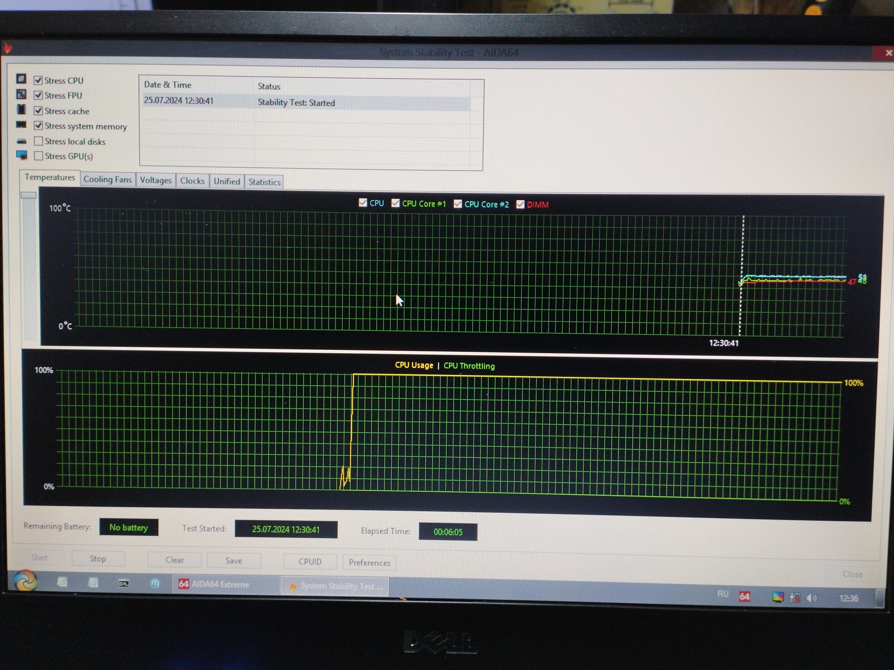
Task: Click the colorful display tray icon
Action: pyautogui.click(x=778, y=597)
